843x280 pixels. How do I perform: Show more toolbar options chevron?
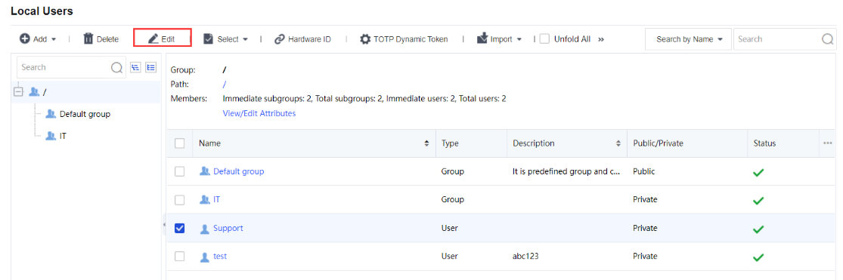601,39
